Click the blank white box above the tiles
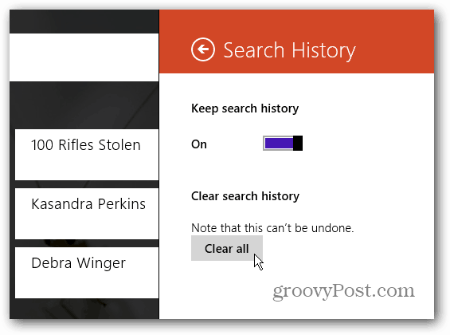 pyautogui.click(x=84, y=57)
